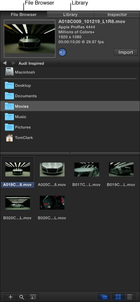Select the speedometer gauge clip thumbnail
The image size is (140, 302).
tap(52, 203)
